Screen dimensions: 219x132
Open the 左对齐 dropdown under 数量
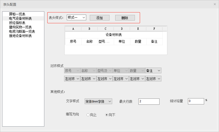[x=137, y=79]
